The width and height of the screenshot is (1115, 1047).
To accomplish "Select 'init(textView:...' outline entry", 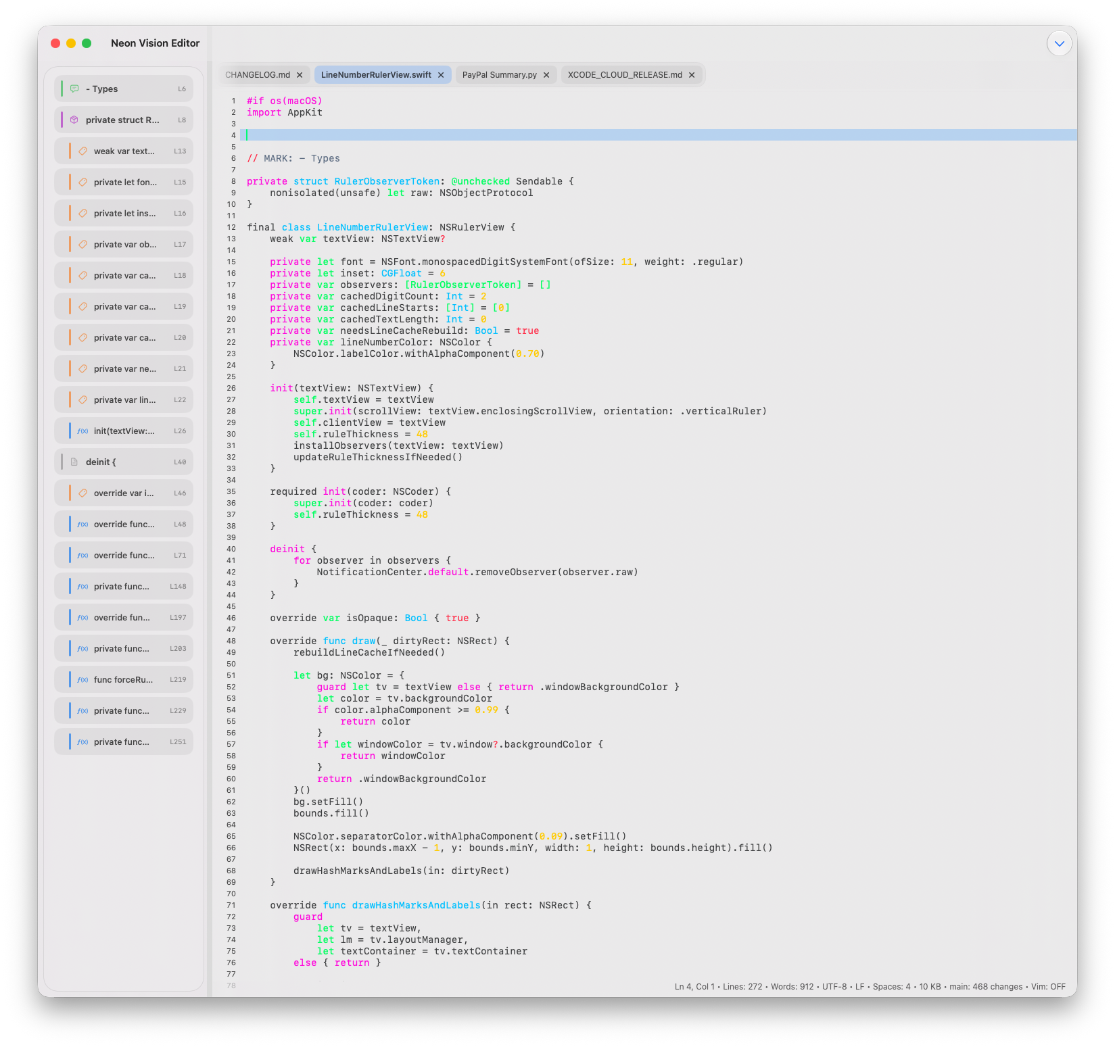I will click(124, 431).
